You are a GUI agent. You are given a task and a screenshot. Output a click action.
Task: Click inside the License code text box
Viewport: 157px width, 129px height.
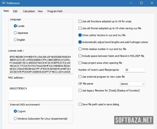click(40, 64)
